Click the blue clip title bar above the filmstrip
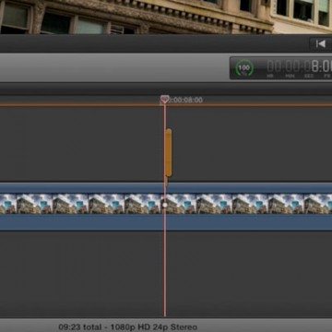Screen dimensions: 332x332 pos(166,188)
